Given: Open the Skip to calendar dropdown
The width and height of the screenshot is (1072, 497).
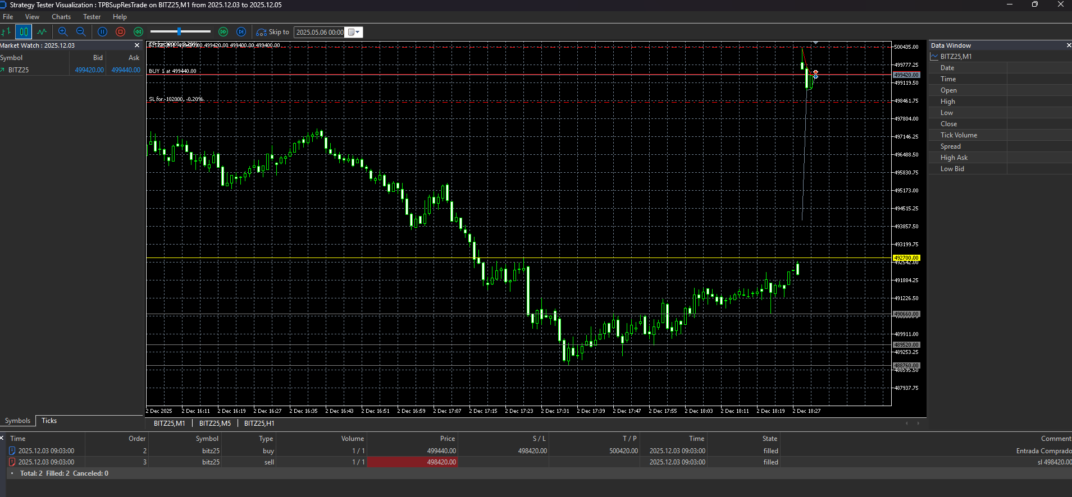Looking at the screenshot, I should 354,33.
